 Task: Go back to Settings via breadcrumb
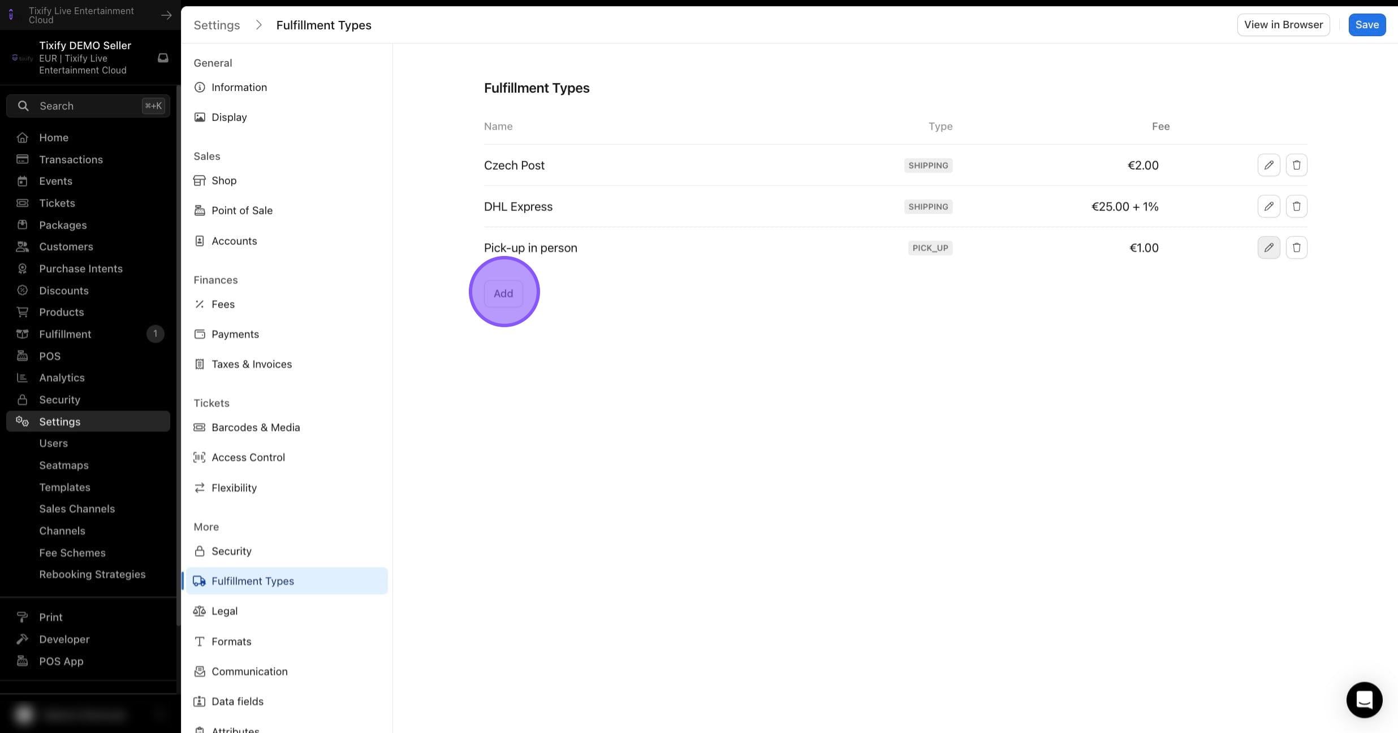click(x=217, y=25)
